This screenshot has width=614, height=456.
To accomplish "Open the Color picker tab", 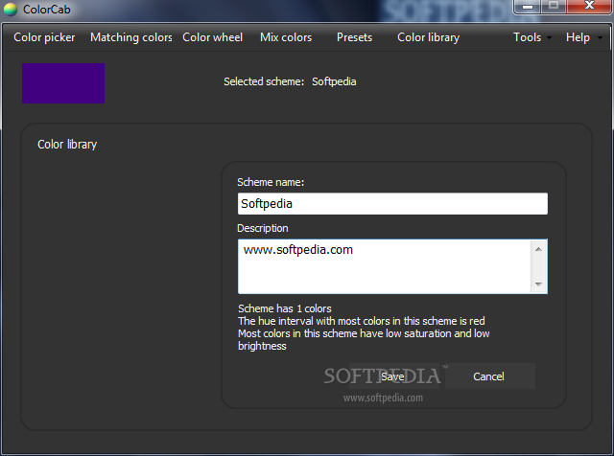I will [x=44, y=37].
